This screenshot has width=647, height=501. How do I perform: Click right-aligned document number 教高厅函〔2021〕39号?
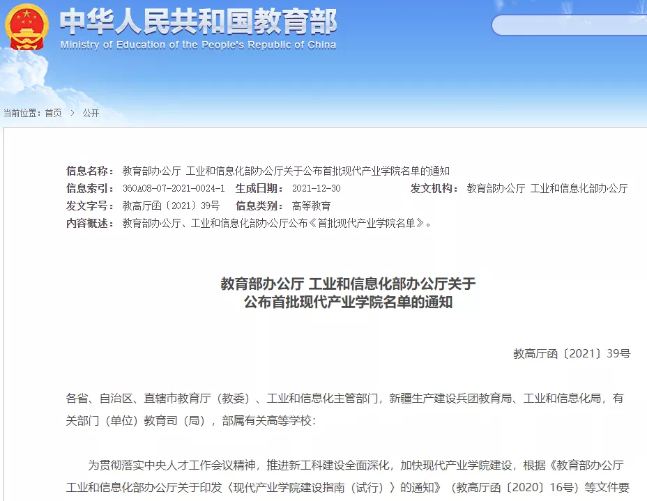[x=571, y=353]
